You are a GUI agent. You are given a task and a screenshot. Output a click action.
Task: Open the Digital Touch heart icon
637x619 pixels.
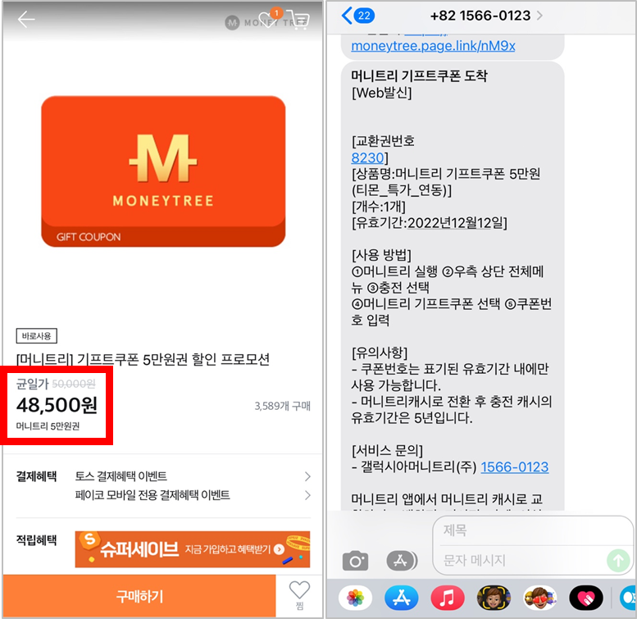pos(586,598)
